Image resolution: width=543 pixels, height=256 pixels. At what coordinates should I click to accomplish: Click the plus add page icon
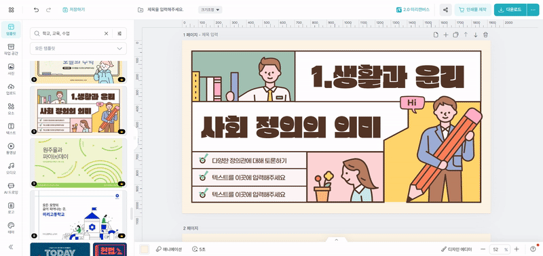coord(446,35)
